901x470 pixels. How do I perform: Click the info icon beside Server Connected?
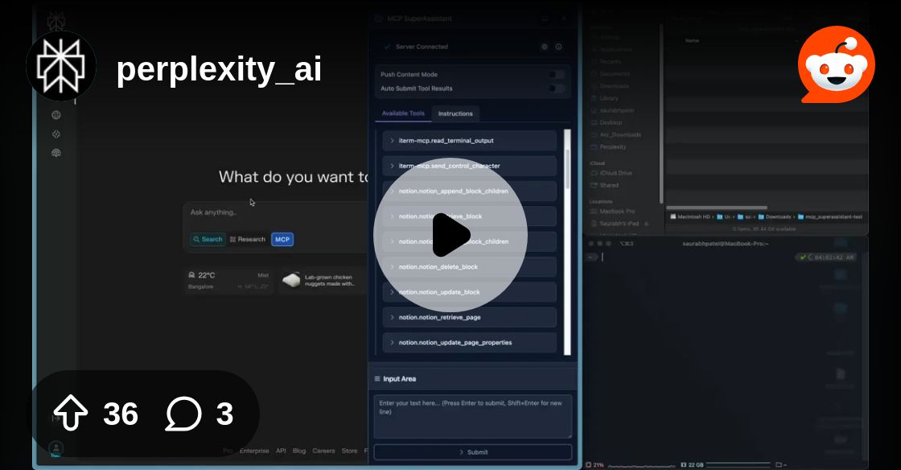click(558, 47)
